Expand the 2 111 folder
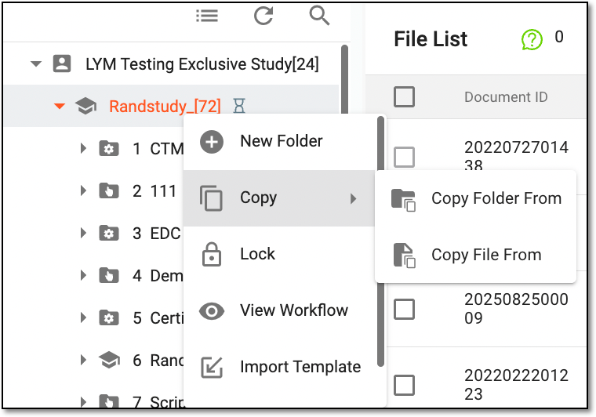Image resolution: width=596 pixels, height=417 pixels. pos(83,190)
